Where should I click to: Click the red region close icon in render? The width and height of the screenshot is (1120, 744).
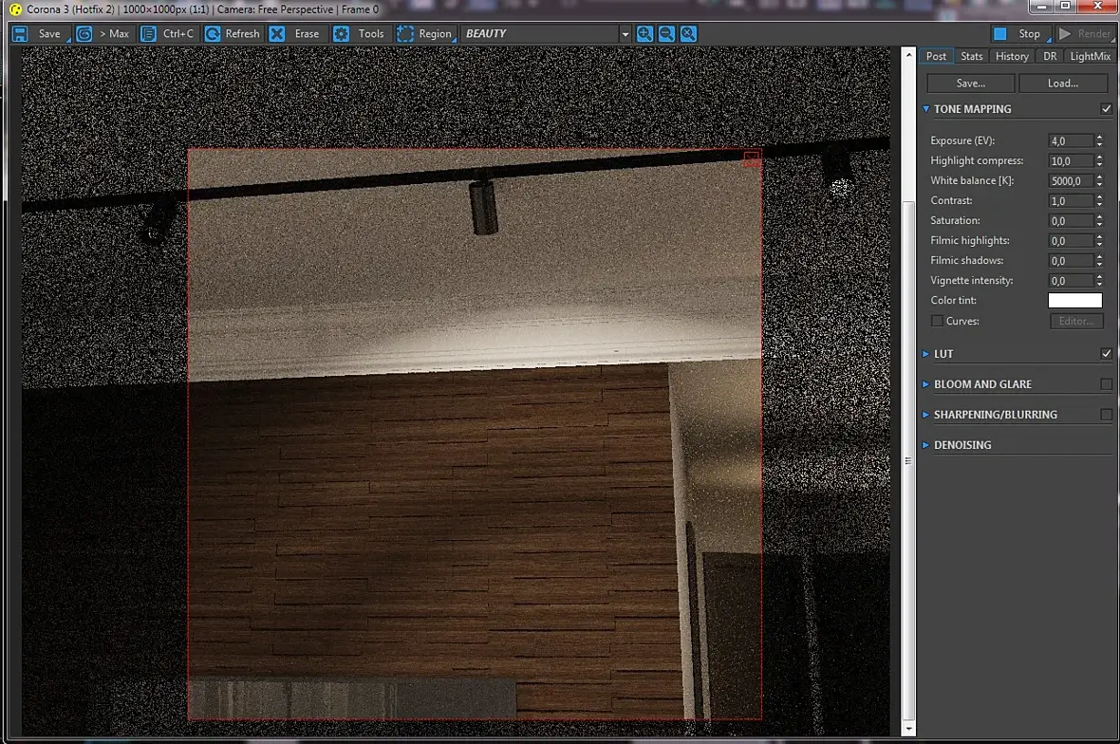point(752,158)
